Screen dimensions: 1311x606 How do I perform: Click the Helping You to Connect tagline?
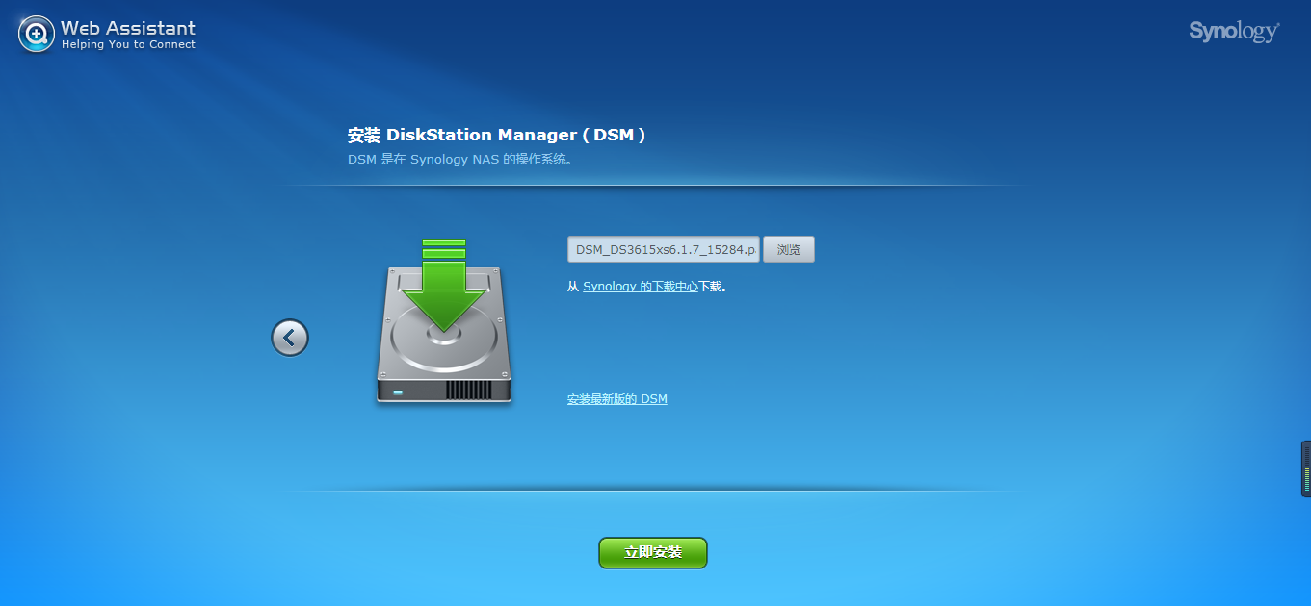click(x=128, y=45)
